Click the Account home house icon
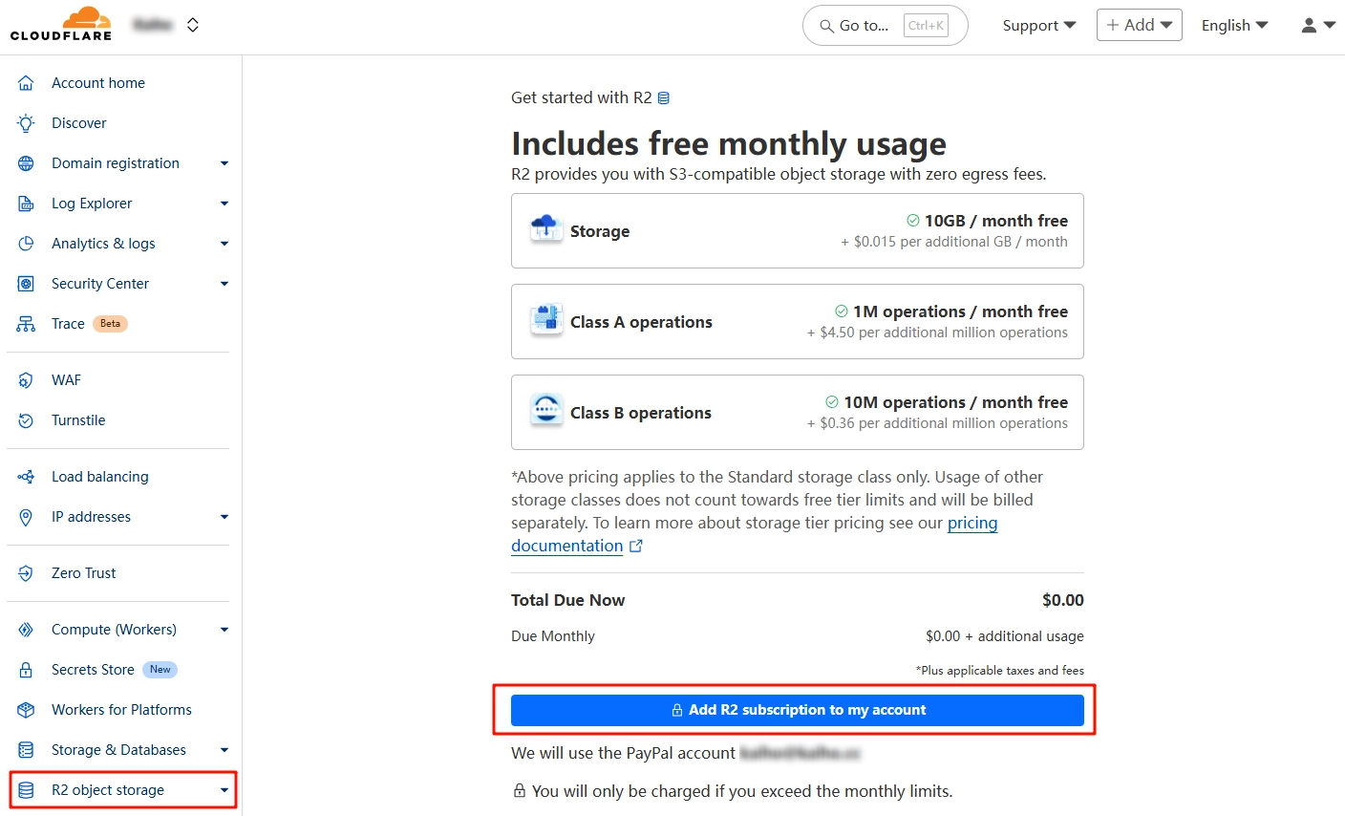 tap(26, 83)
